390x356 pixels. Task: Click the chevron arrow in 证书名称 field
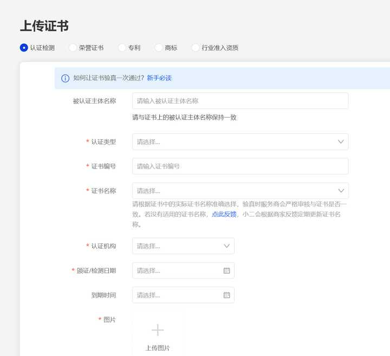[341, 191]
